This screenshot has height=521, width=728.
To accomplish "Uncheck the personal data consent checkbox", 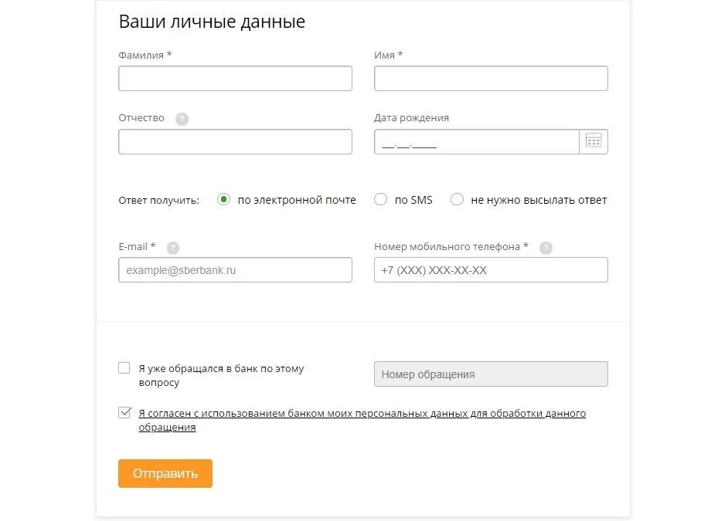I will (124, 413).
